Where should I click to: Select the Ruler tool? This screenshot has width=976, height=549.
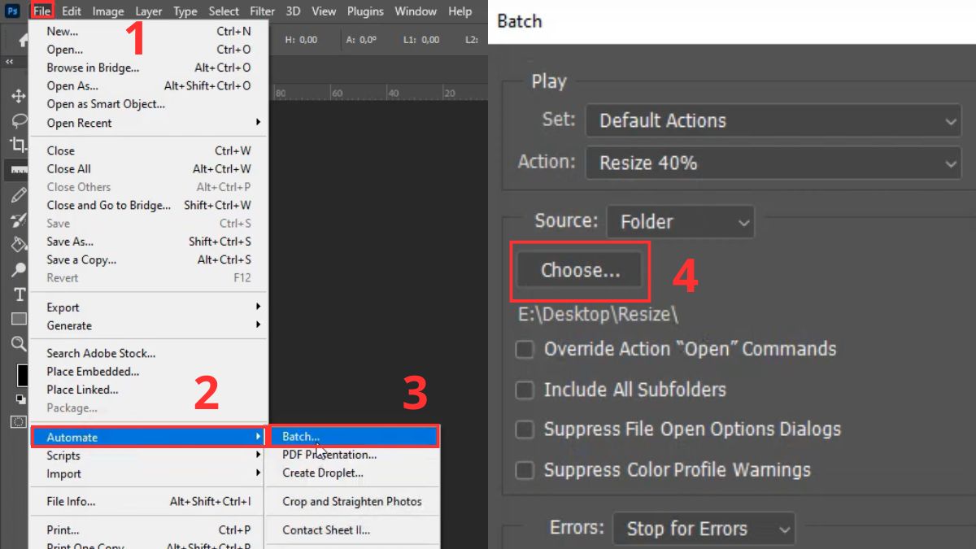tap(18, 169)
